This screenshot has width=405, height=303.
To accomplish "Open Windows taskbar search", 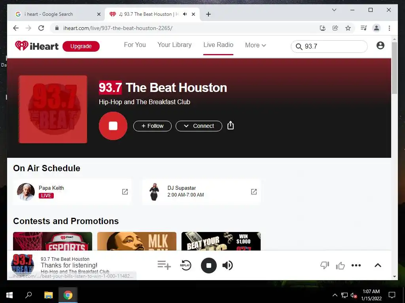I will [x=28, y=295].
